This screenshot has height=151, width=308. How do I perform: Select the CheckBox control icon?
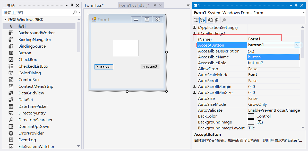click(11, 60)
